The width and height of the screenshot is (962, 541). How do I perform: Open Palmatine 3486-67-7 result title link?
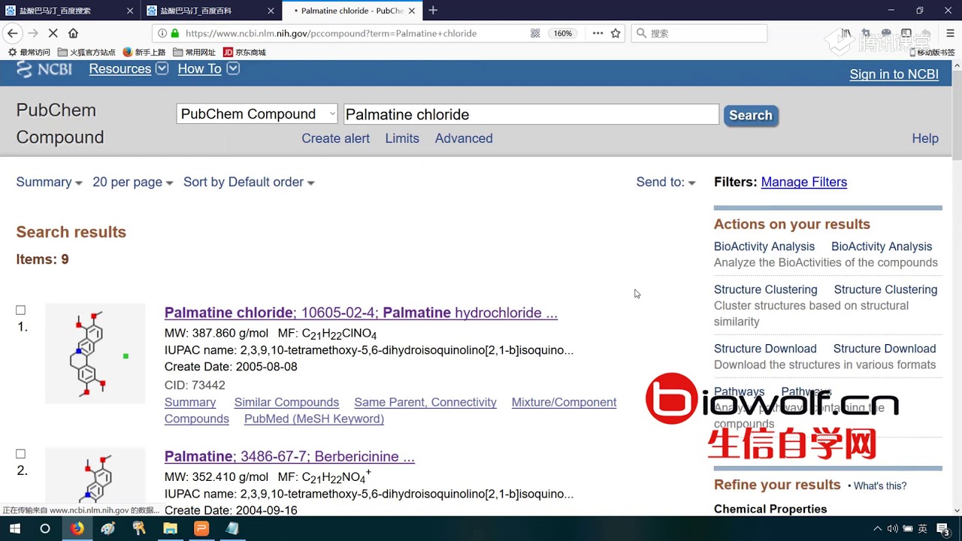tap(289, 456)
